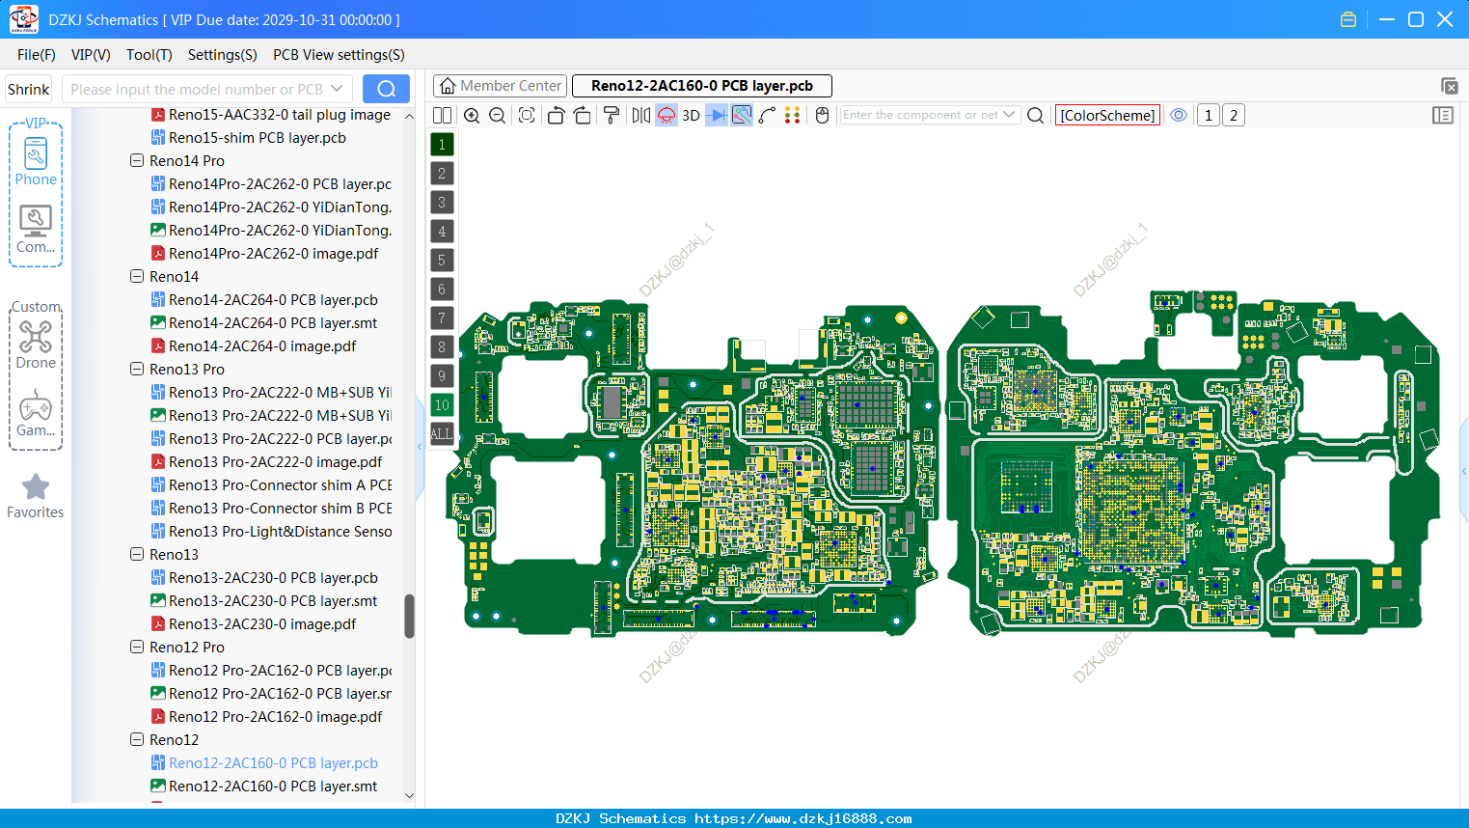This screenshot has width=1469, height=828.
Task: Toggle the eye visibility icon
Action: (1179, 115)
